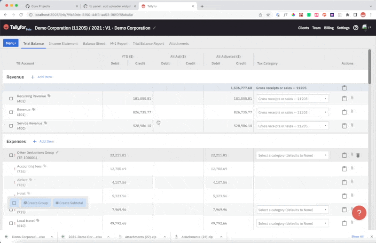Click Add Item next to Revenue

41,77
